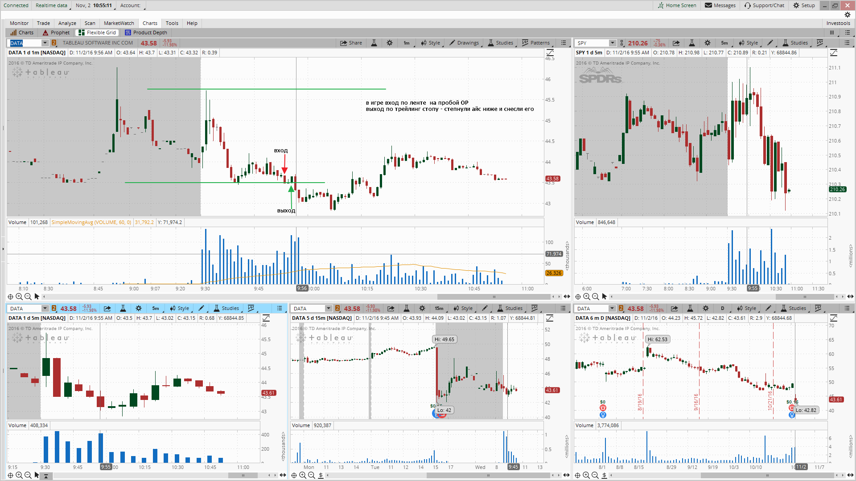Open the Scan tab
This screenshot has height=481, width=856.
tap(90, 23)
